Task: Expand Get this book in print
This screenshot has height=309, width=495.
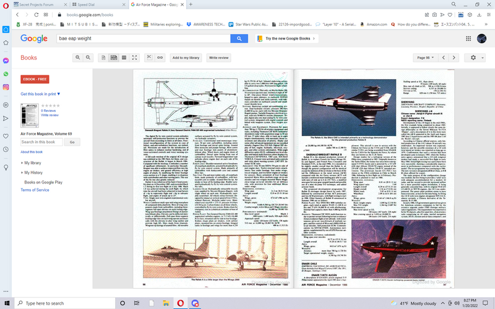Action: (x=40, y=94)
